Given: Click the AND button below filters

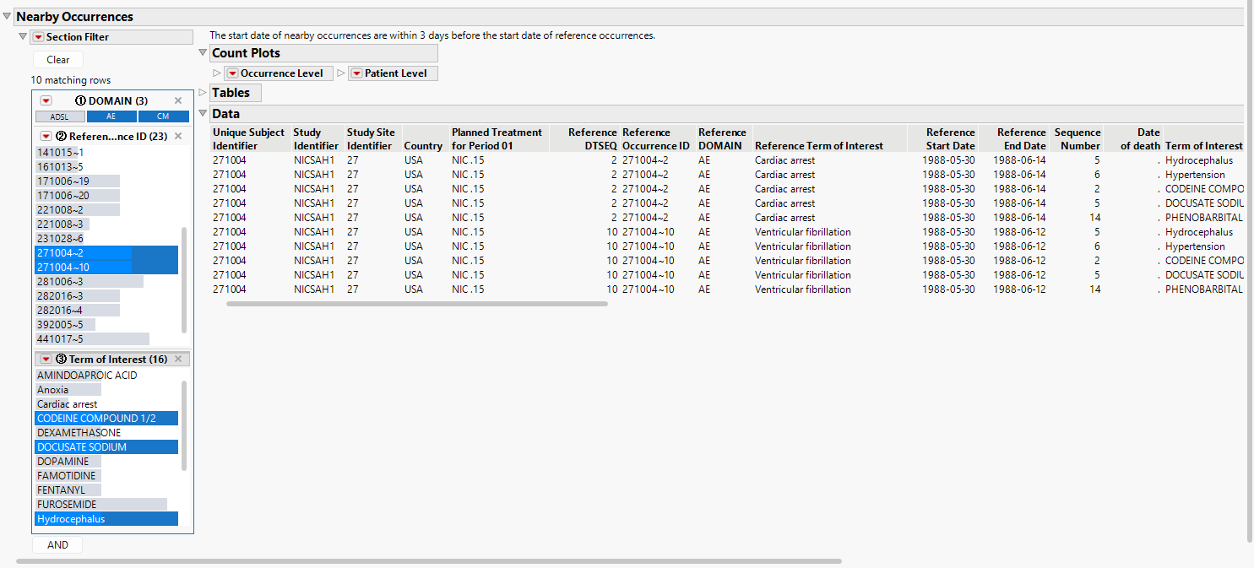Looking at the screenshot, I should (58, 545).
